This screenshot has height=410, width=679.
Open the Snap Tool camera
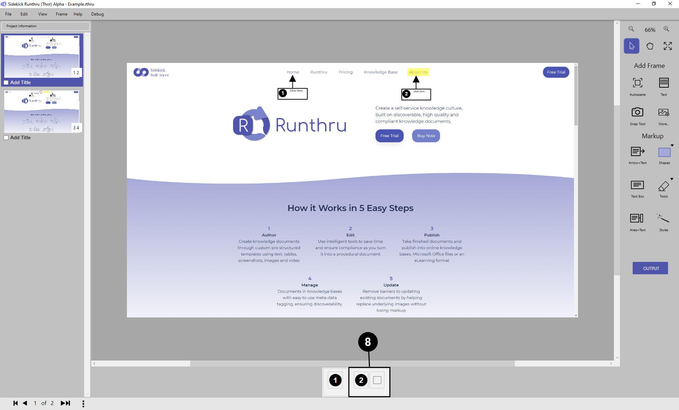tap(638, 112)
